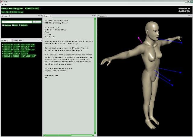The width and height of the screenshot is (193, 137).
Task: Click the right arrow of Notes horizontal scrollbar
Action: coord(93,135)
